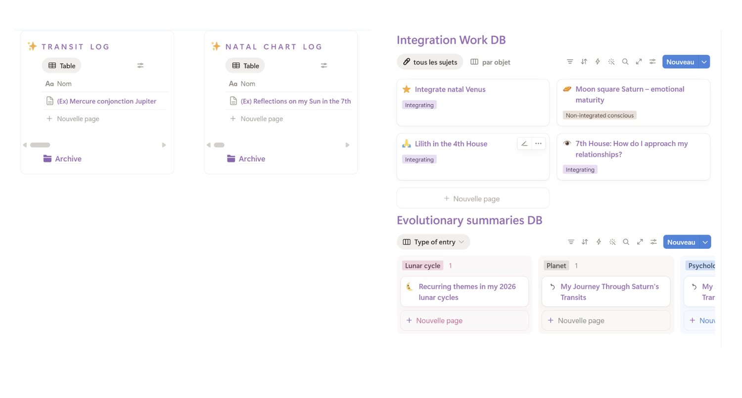The height and width of the screenshot is (398, 742).
Task: Click Integrating tag on Integrate natal Venus card
Action: coord(419,105)
